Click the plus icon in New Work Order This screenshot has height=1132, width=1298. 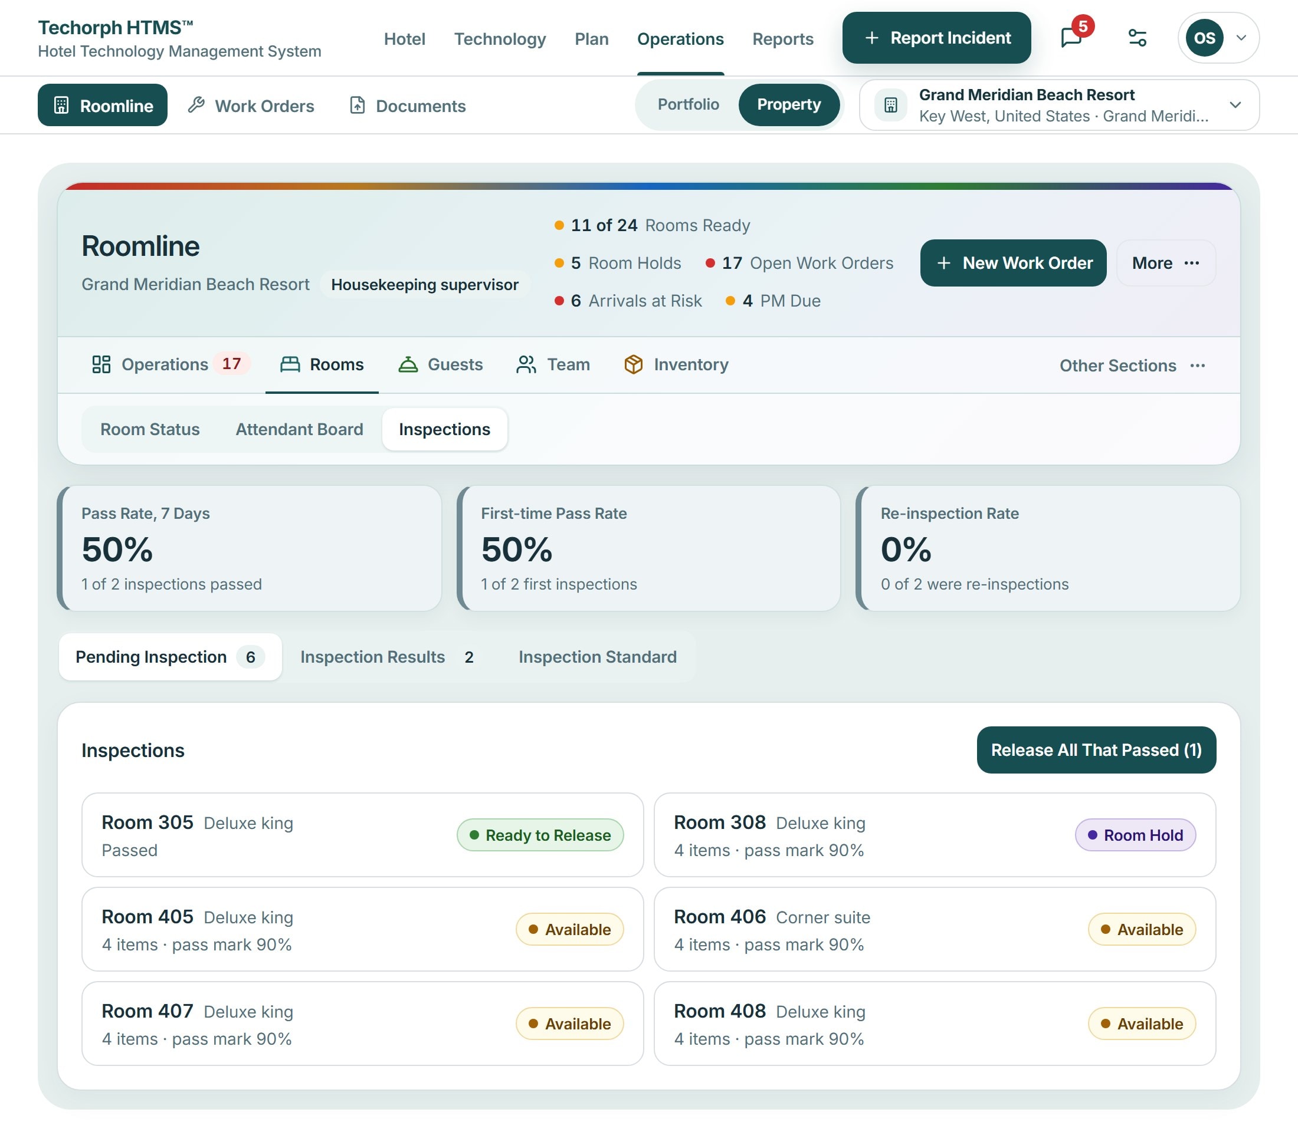pyautogui.click(x=943, y=263)
